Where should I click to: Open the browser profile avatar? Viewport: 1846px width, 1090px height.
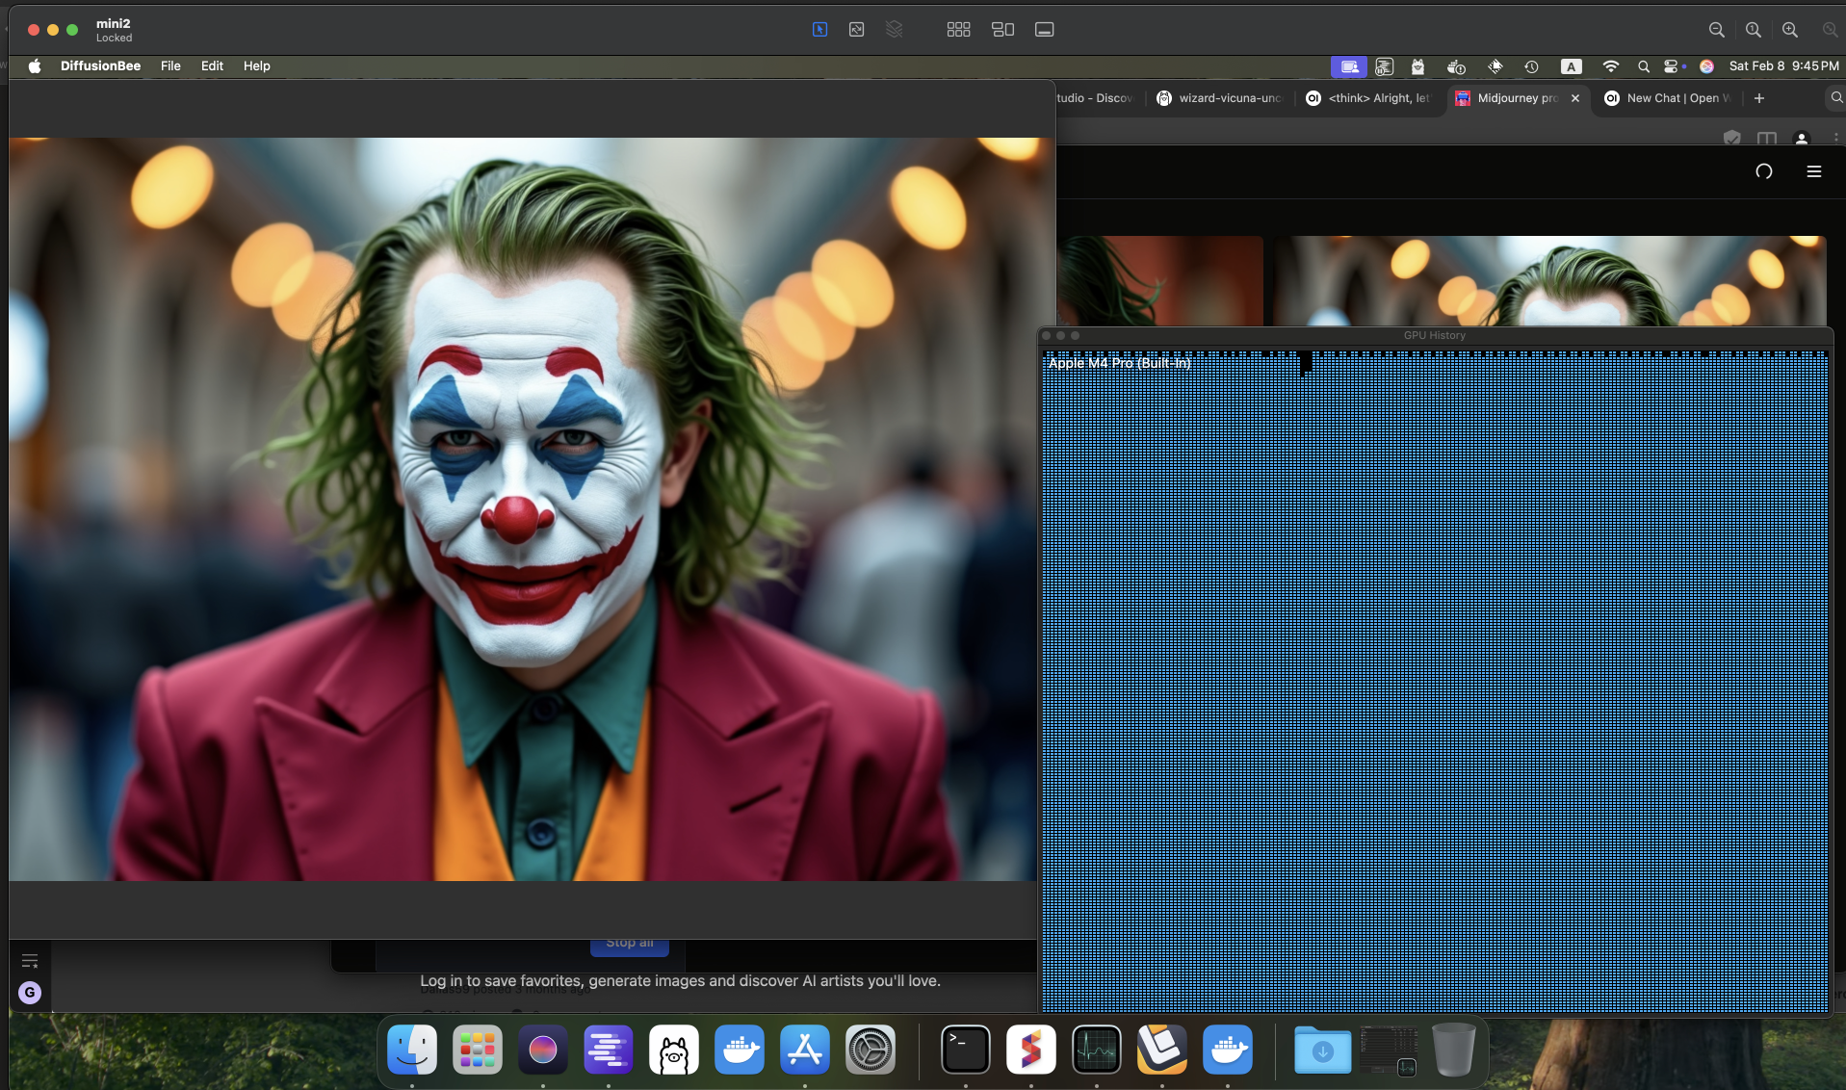click(1802, 138)
